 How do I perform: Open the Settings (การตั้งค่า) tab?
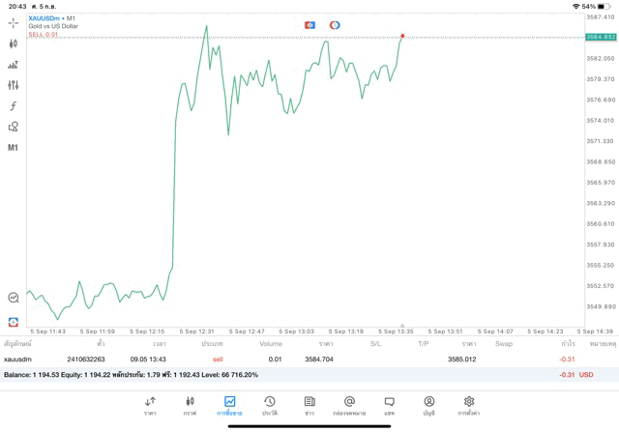469,405
